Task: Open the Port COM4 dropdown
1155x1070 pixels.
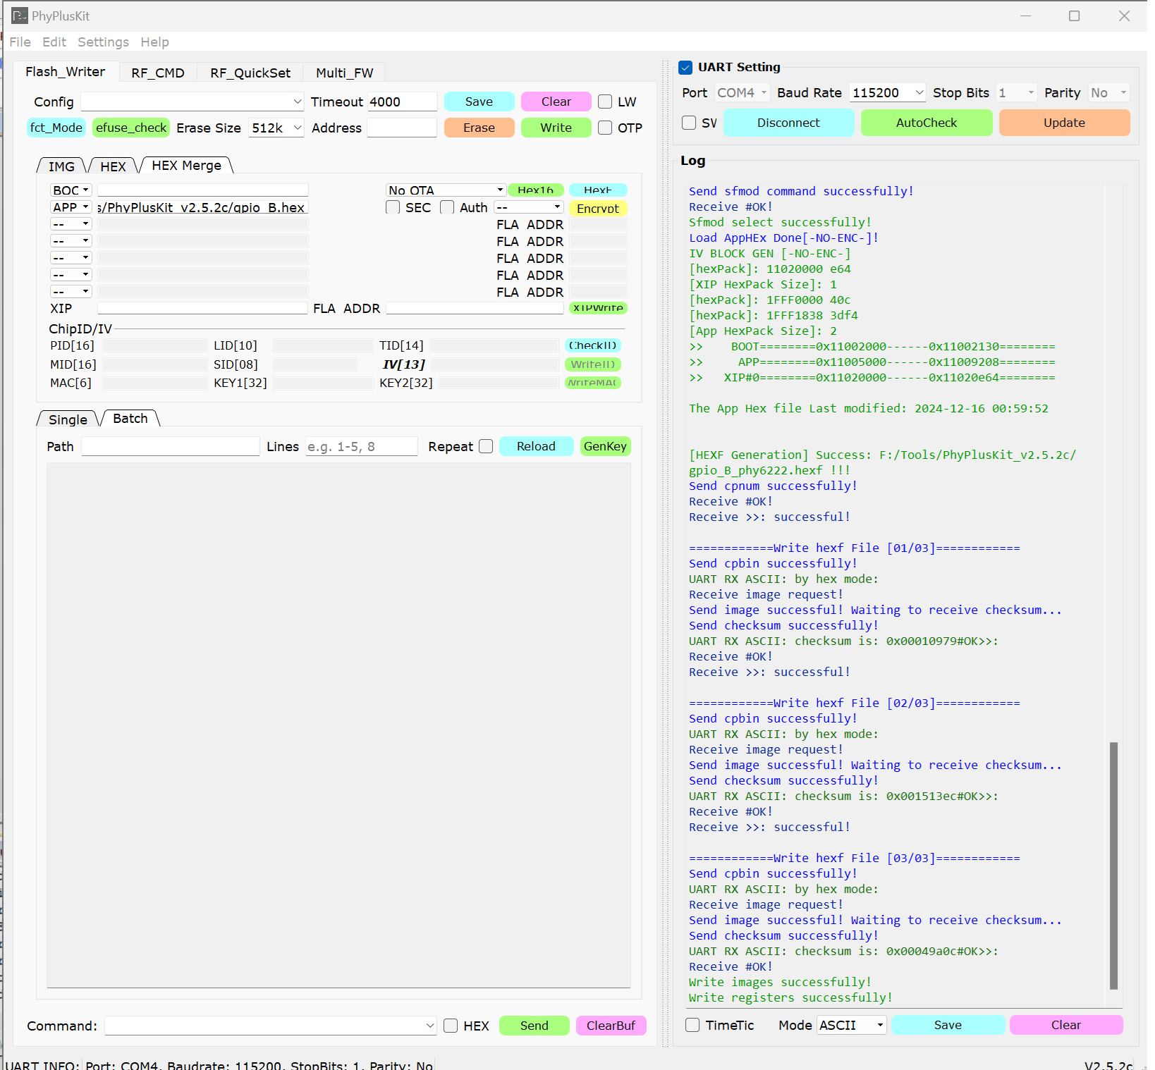Action: 742,92
